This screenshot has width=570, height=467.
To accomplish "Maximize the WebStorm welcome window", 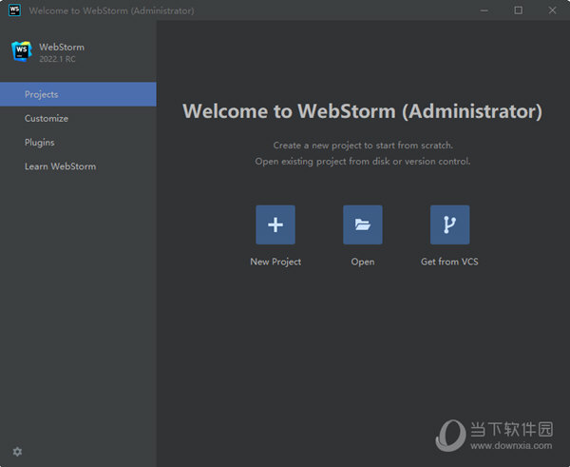I will point(519,10).
